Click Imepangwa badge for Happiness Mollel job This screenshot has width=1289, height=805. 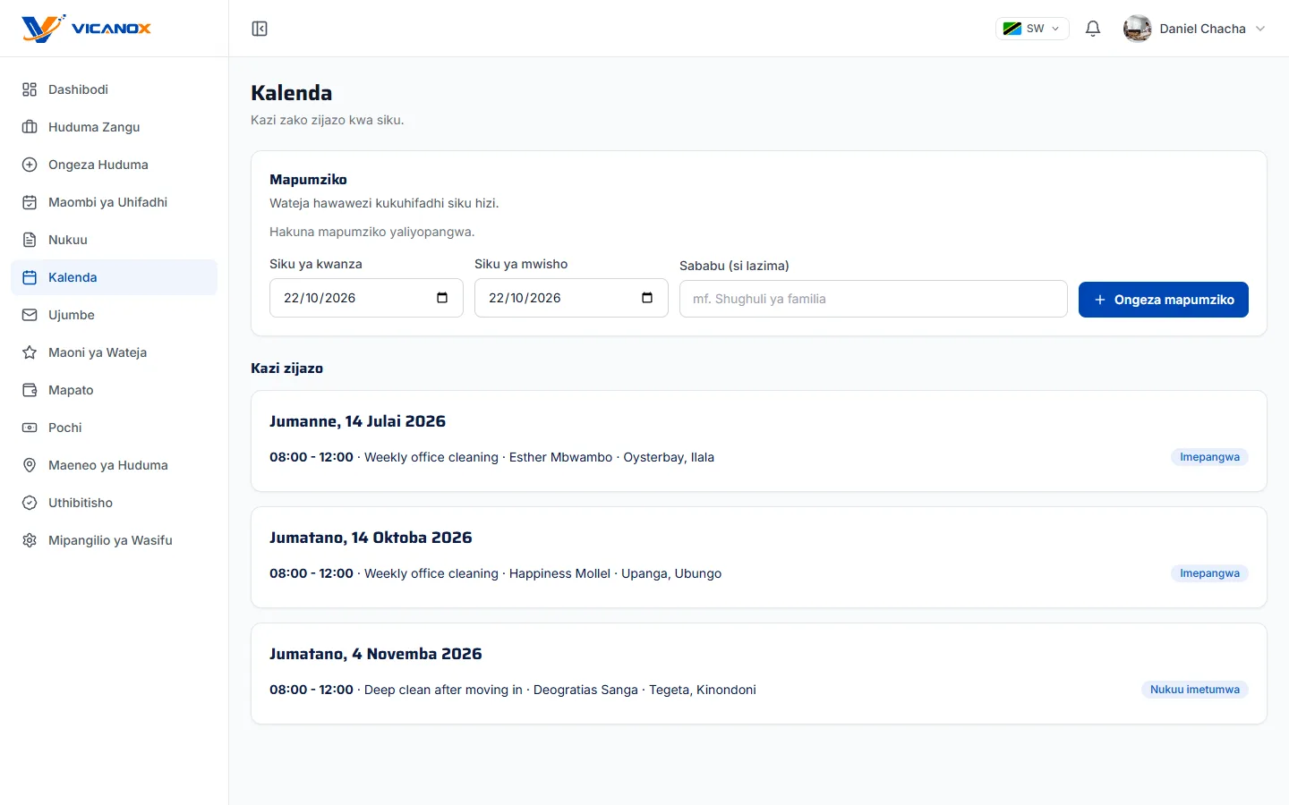1209,573
